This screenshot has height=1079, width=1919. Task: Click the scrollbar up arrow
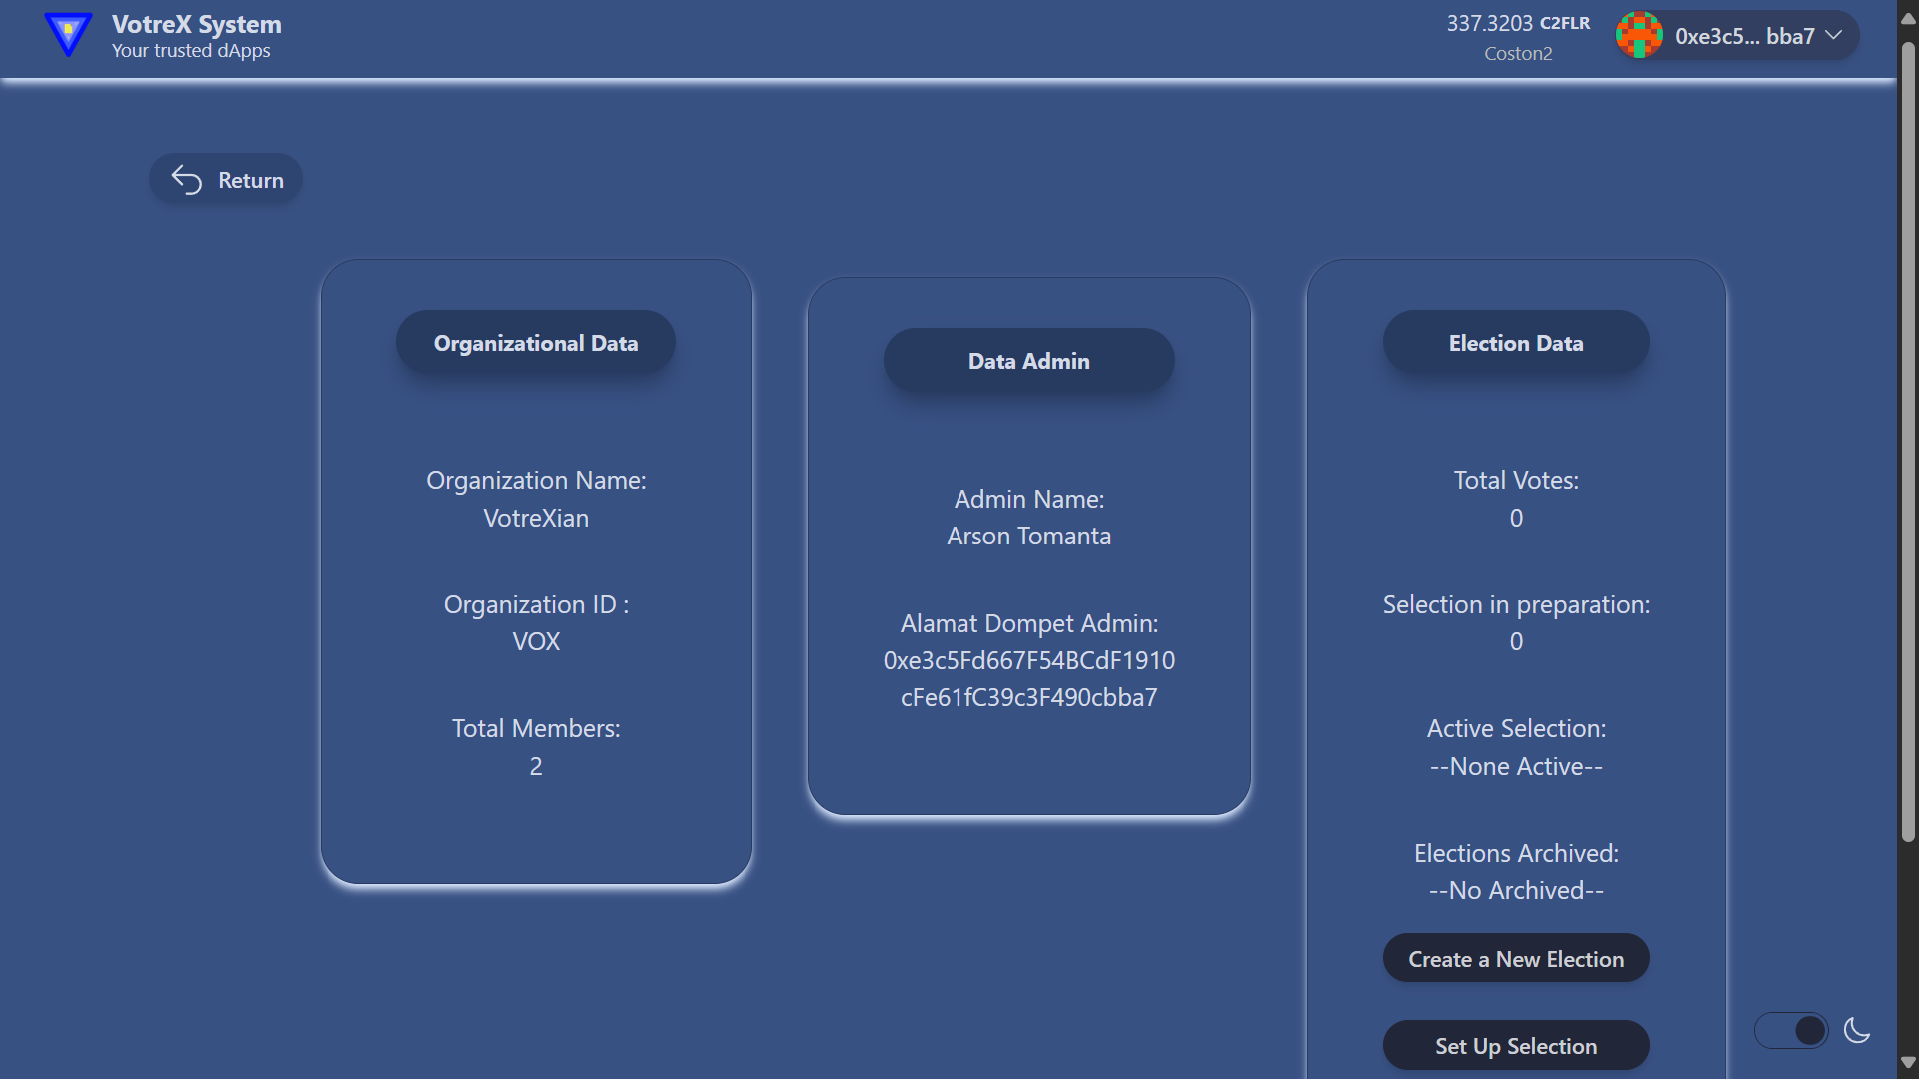coord(1907,19)
